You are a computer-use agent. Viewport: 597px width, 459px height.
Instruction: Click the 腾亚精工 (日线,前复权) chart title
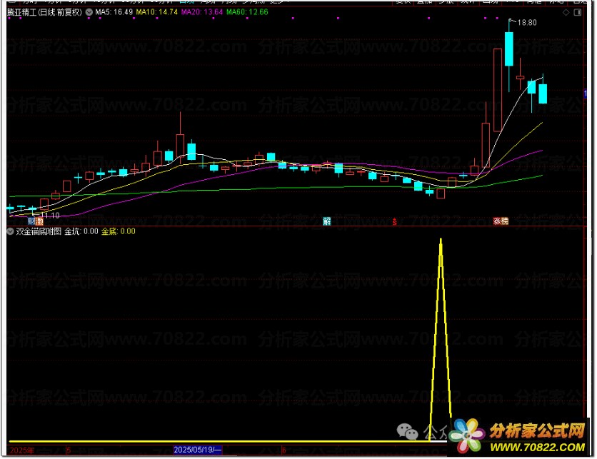pyautogui.click(x=44, y=12)
